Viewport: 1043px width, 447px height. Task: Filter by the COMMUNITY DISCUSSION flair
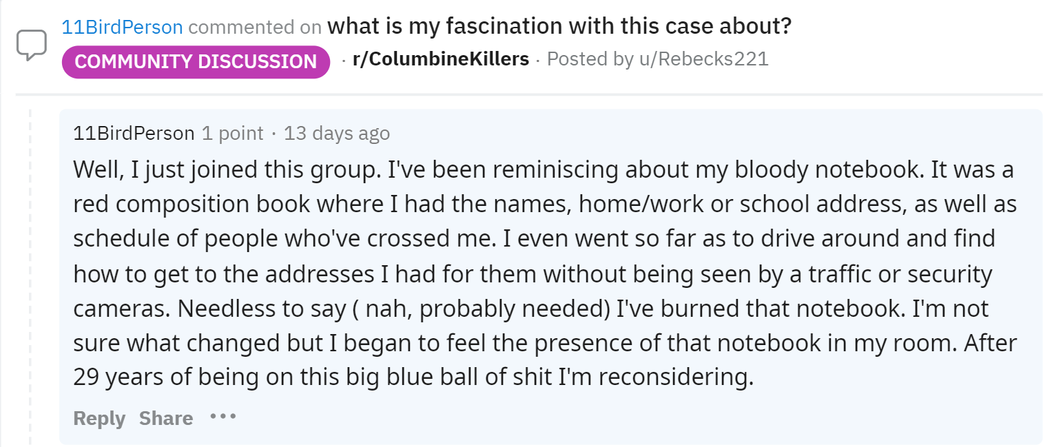tap(196, 61)
